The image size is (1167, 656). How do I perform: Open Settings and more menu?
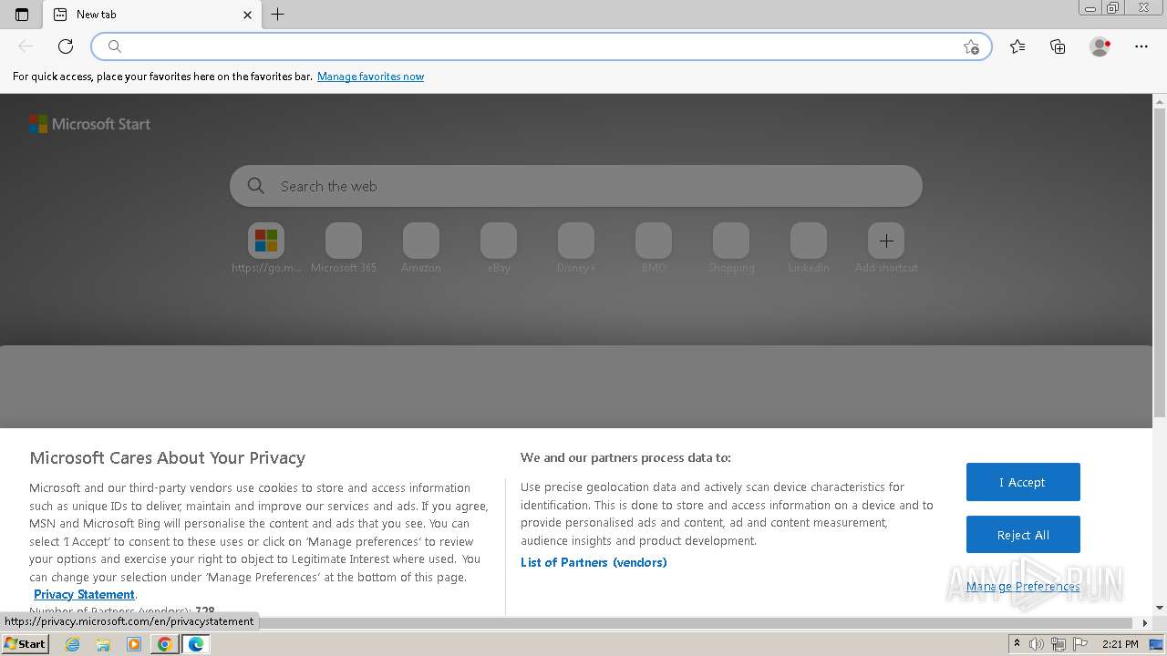[1141, 46]
